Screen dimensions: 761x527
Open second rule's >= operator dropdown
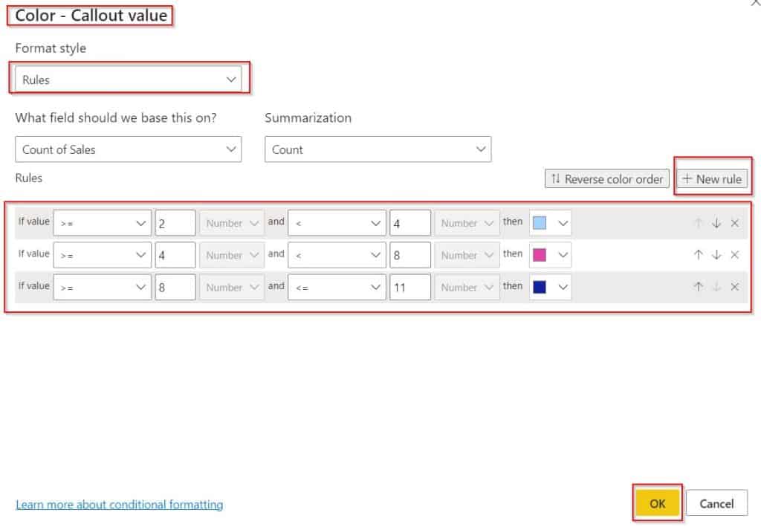pos(103,255)
